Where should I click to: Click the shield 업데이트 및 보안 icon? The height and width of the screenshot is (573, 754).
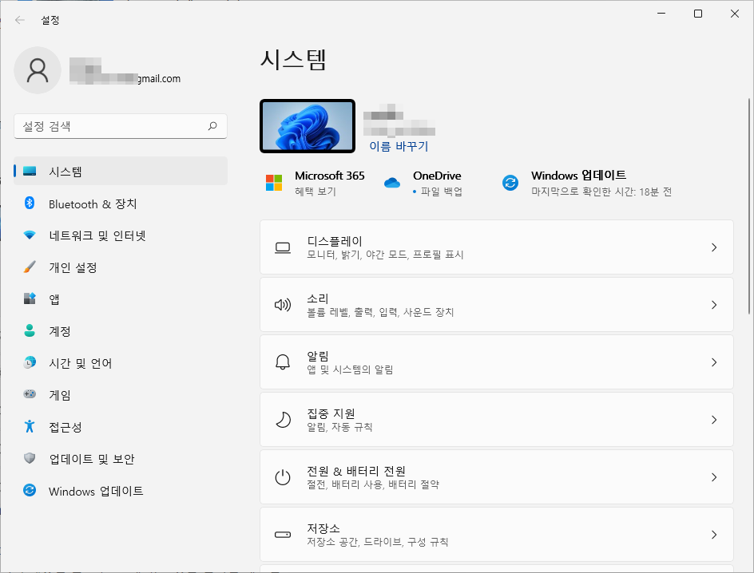(30, 458)
